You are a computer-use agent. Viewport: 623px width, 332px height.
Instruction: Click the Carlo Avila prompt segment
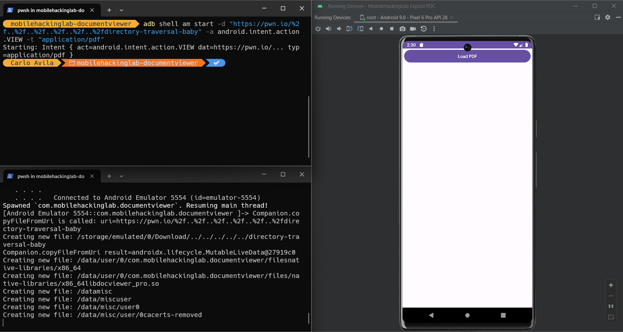pos(32,63)
